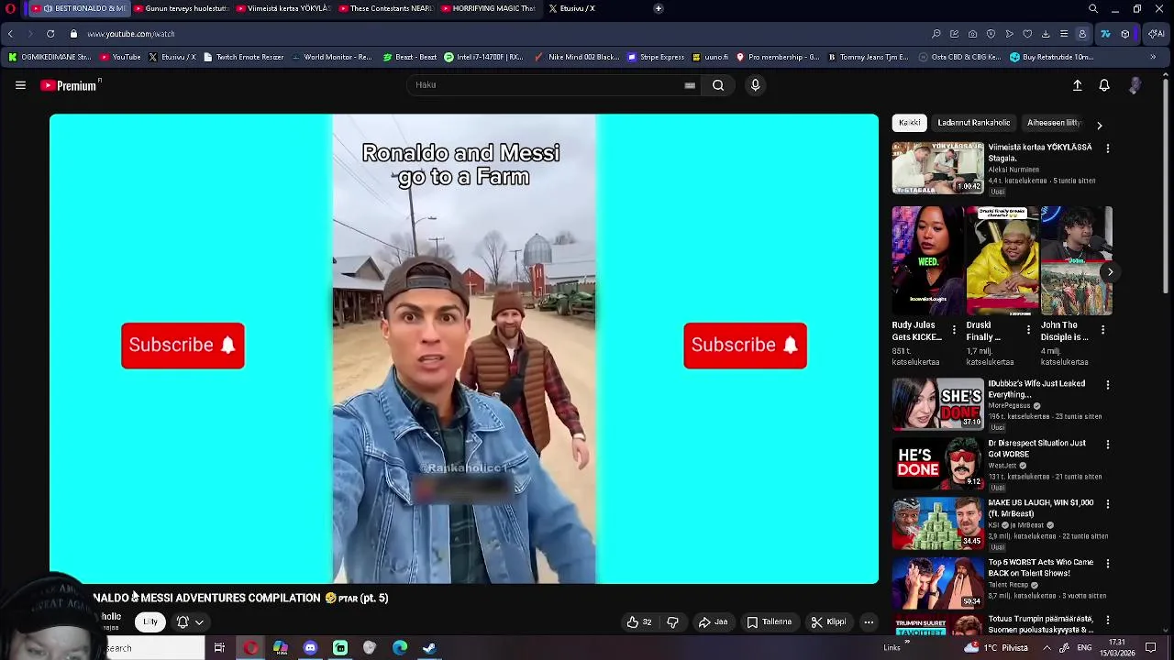
Task: Like the video with thumbs-up
Action: coord(638,621)
